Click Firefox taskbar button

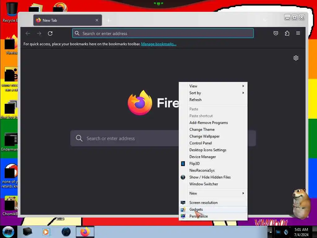pos(85,232)
